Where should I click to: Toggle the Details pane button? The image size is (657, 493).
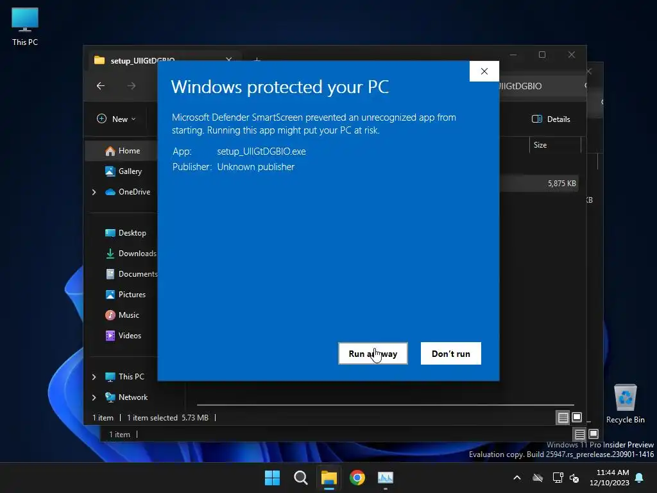click(550, 119)
